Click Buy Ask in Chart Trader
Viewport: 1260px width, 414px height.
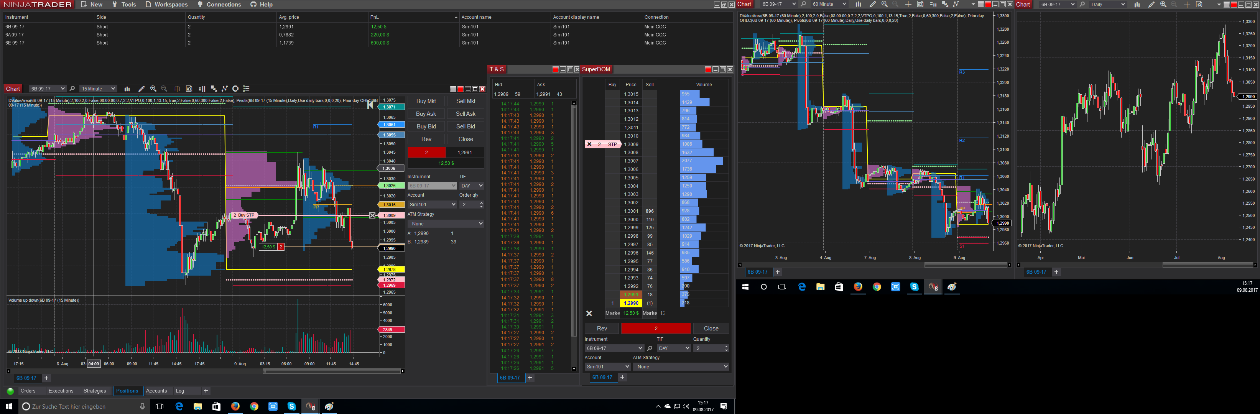426,114
